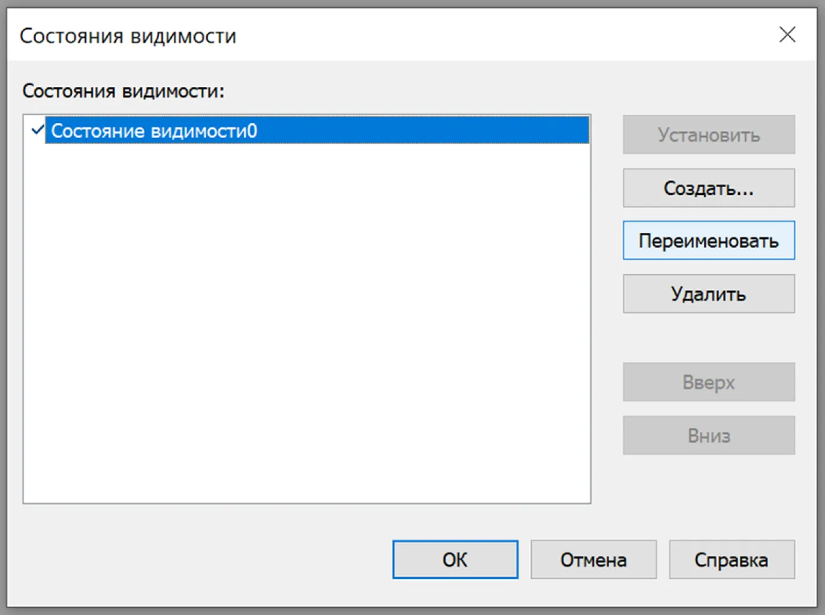Move the state up with Вверх
Image resolution: width=825 pixels, height=615 pixels.
coord(708,382)
